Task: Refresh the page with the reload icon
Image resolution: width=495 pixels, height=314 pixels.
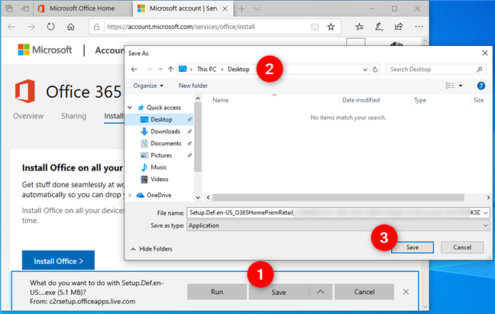Action: (50, 26)
